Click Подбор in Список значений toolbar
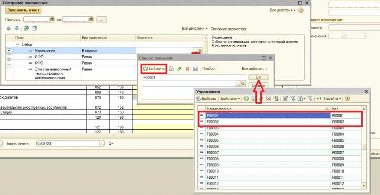 click(x=209, y=69)
